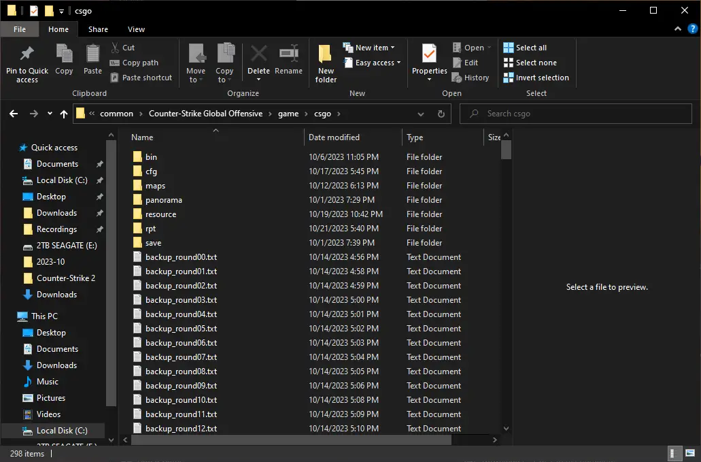
Task: Open recent locations dropdown arrow
Action: pos(50,114)
